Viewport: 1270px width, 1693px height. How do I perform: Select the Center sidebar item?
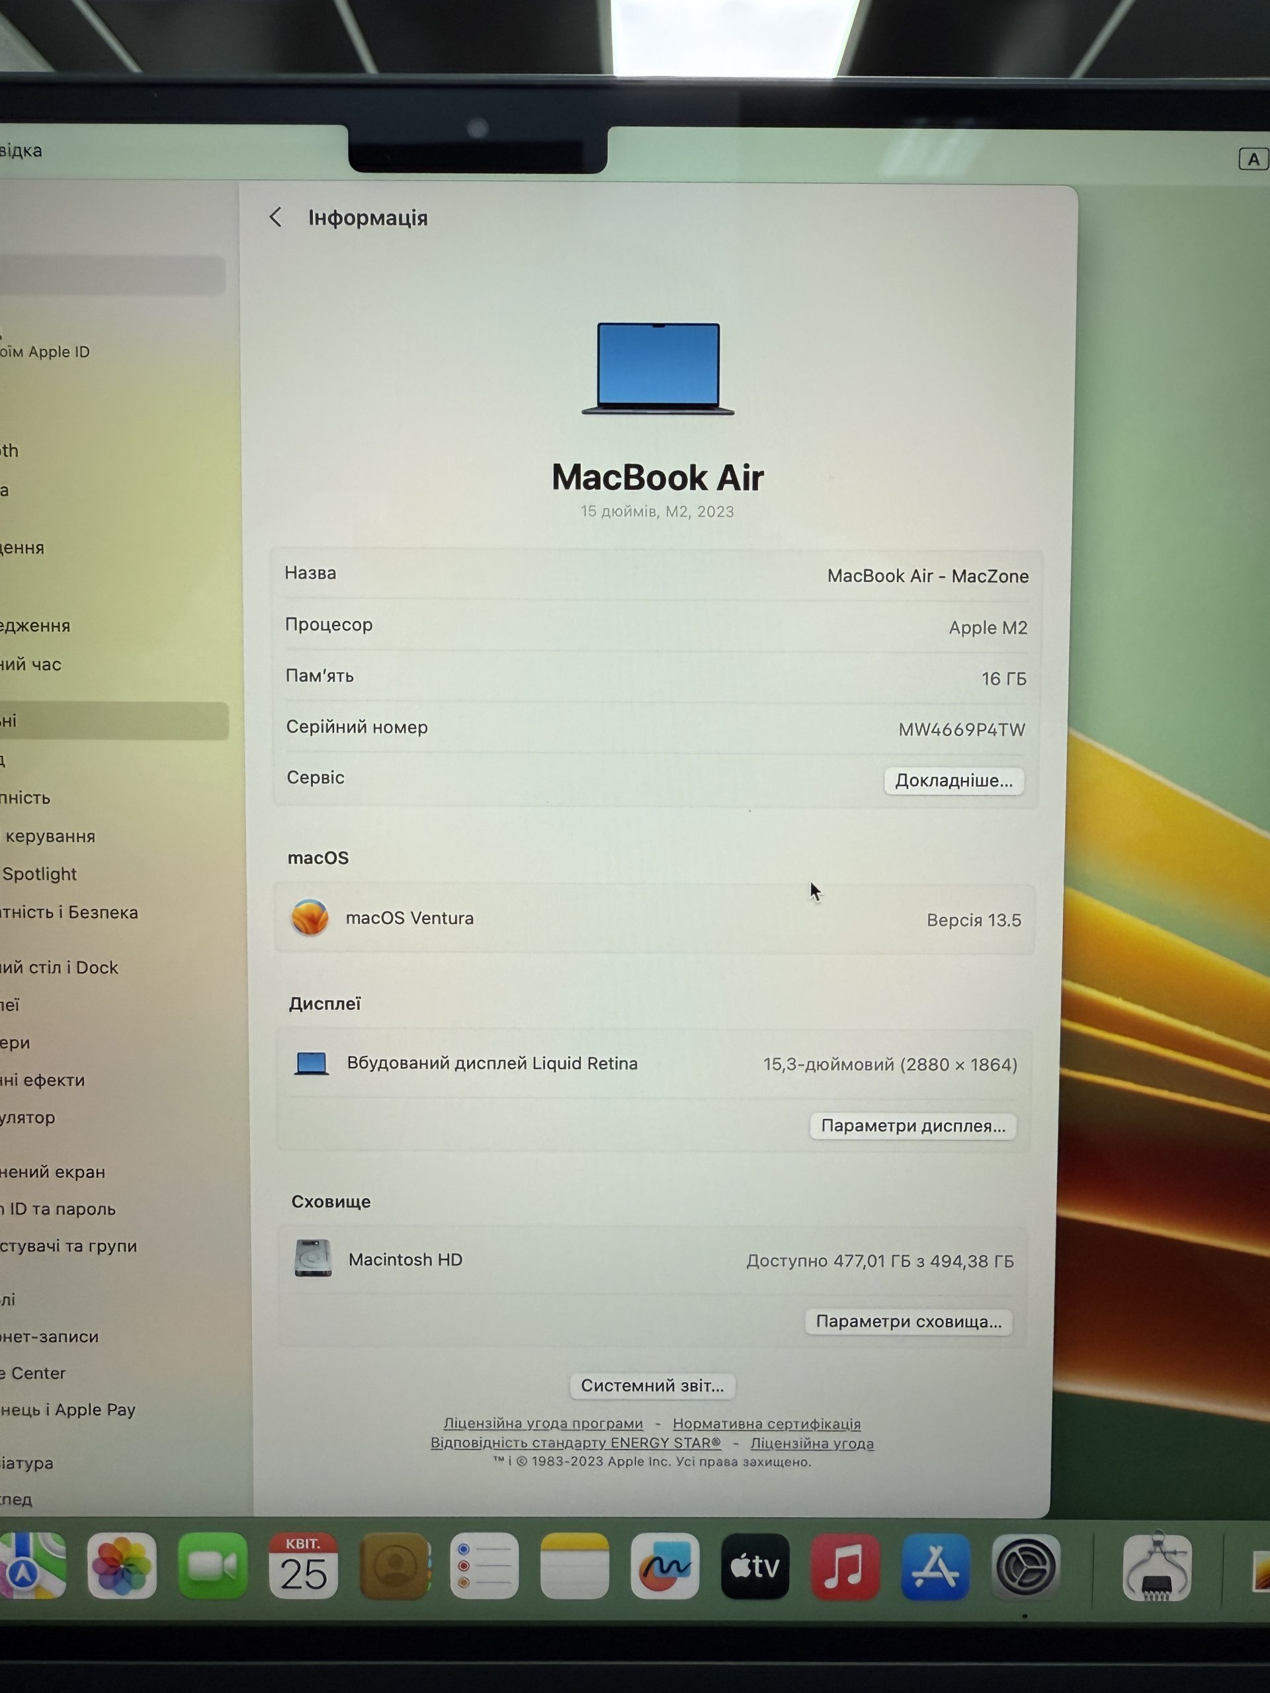click(33, 1373)
